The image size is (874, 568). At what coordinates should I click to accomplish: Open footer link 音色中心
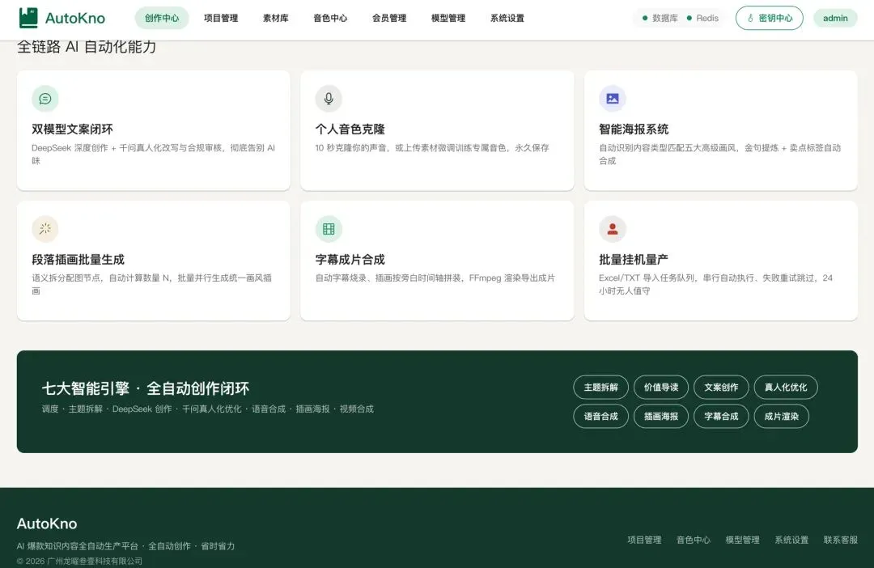point(694,540)
